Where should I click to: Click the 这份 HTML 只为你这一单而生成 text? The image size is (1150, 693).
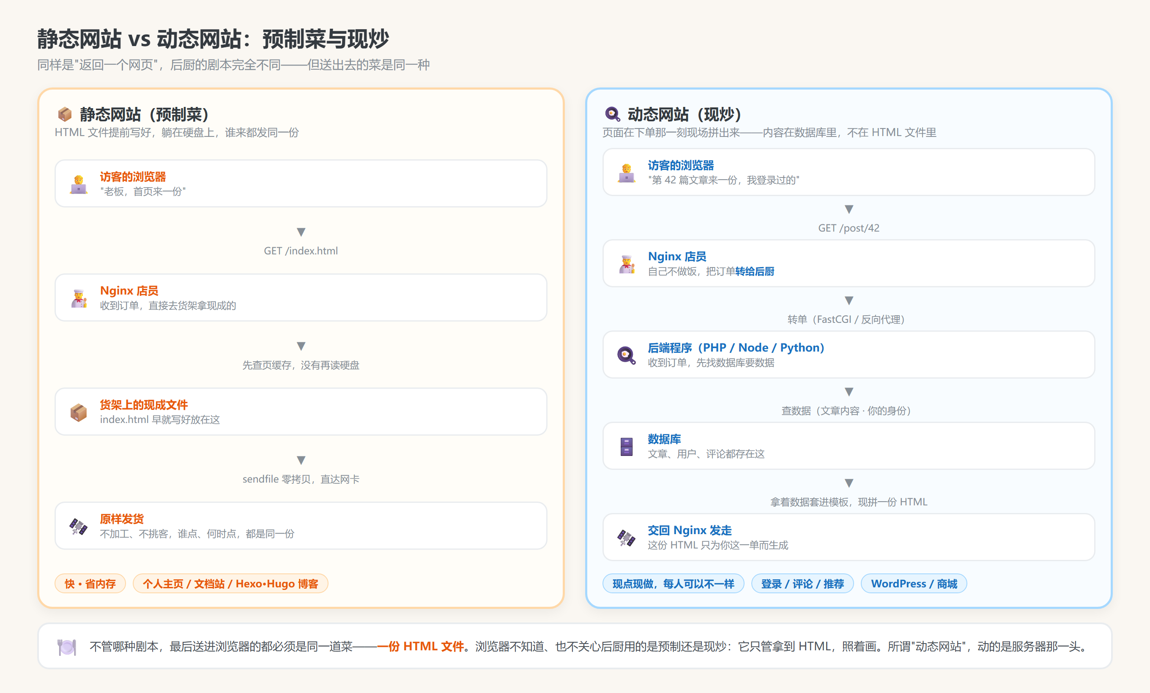pyautogui.click(x=718, y=545)
